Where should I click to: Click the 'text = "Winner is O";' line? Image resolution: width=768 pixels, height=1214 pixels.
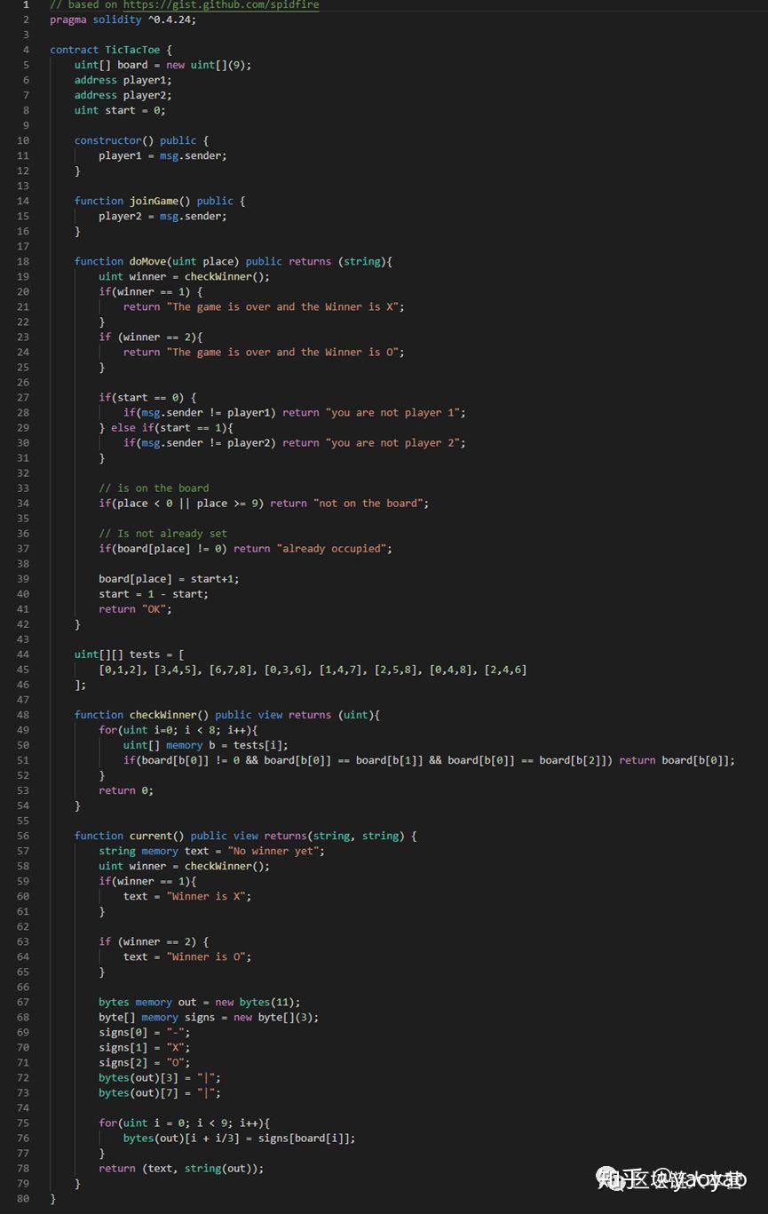[x=187, y=956]
